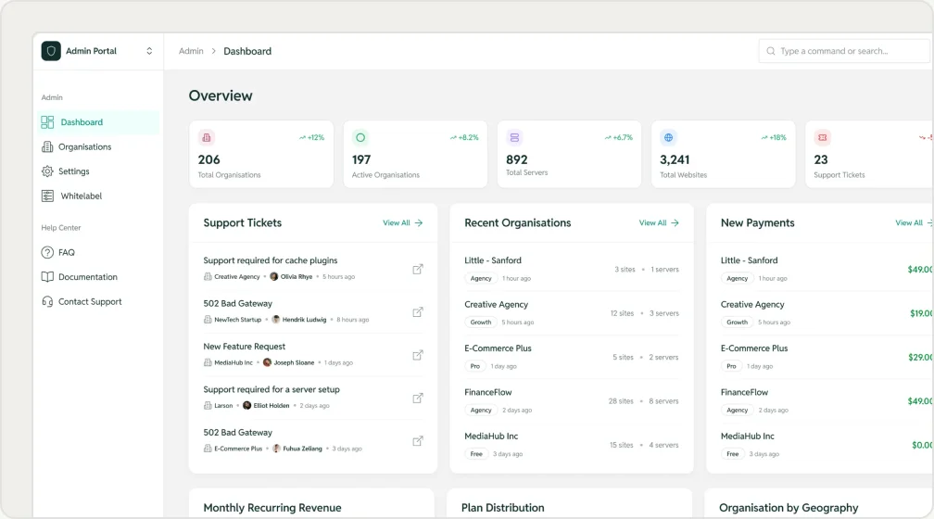Click '28 sites' in the FinanceFlow row
934x519 pixels.
pyautogui.click(x=621, y=401)
